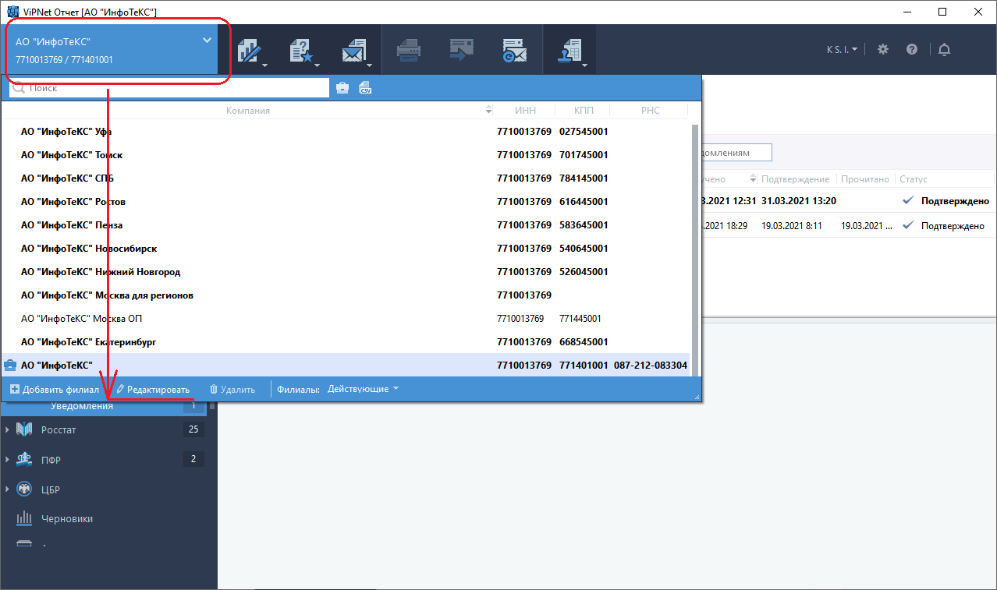Open settings gear icon

click(x=883, y=49)
